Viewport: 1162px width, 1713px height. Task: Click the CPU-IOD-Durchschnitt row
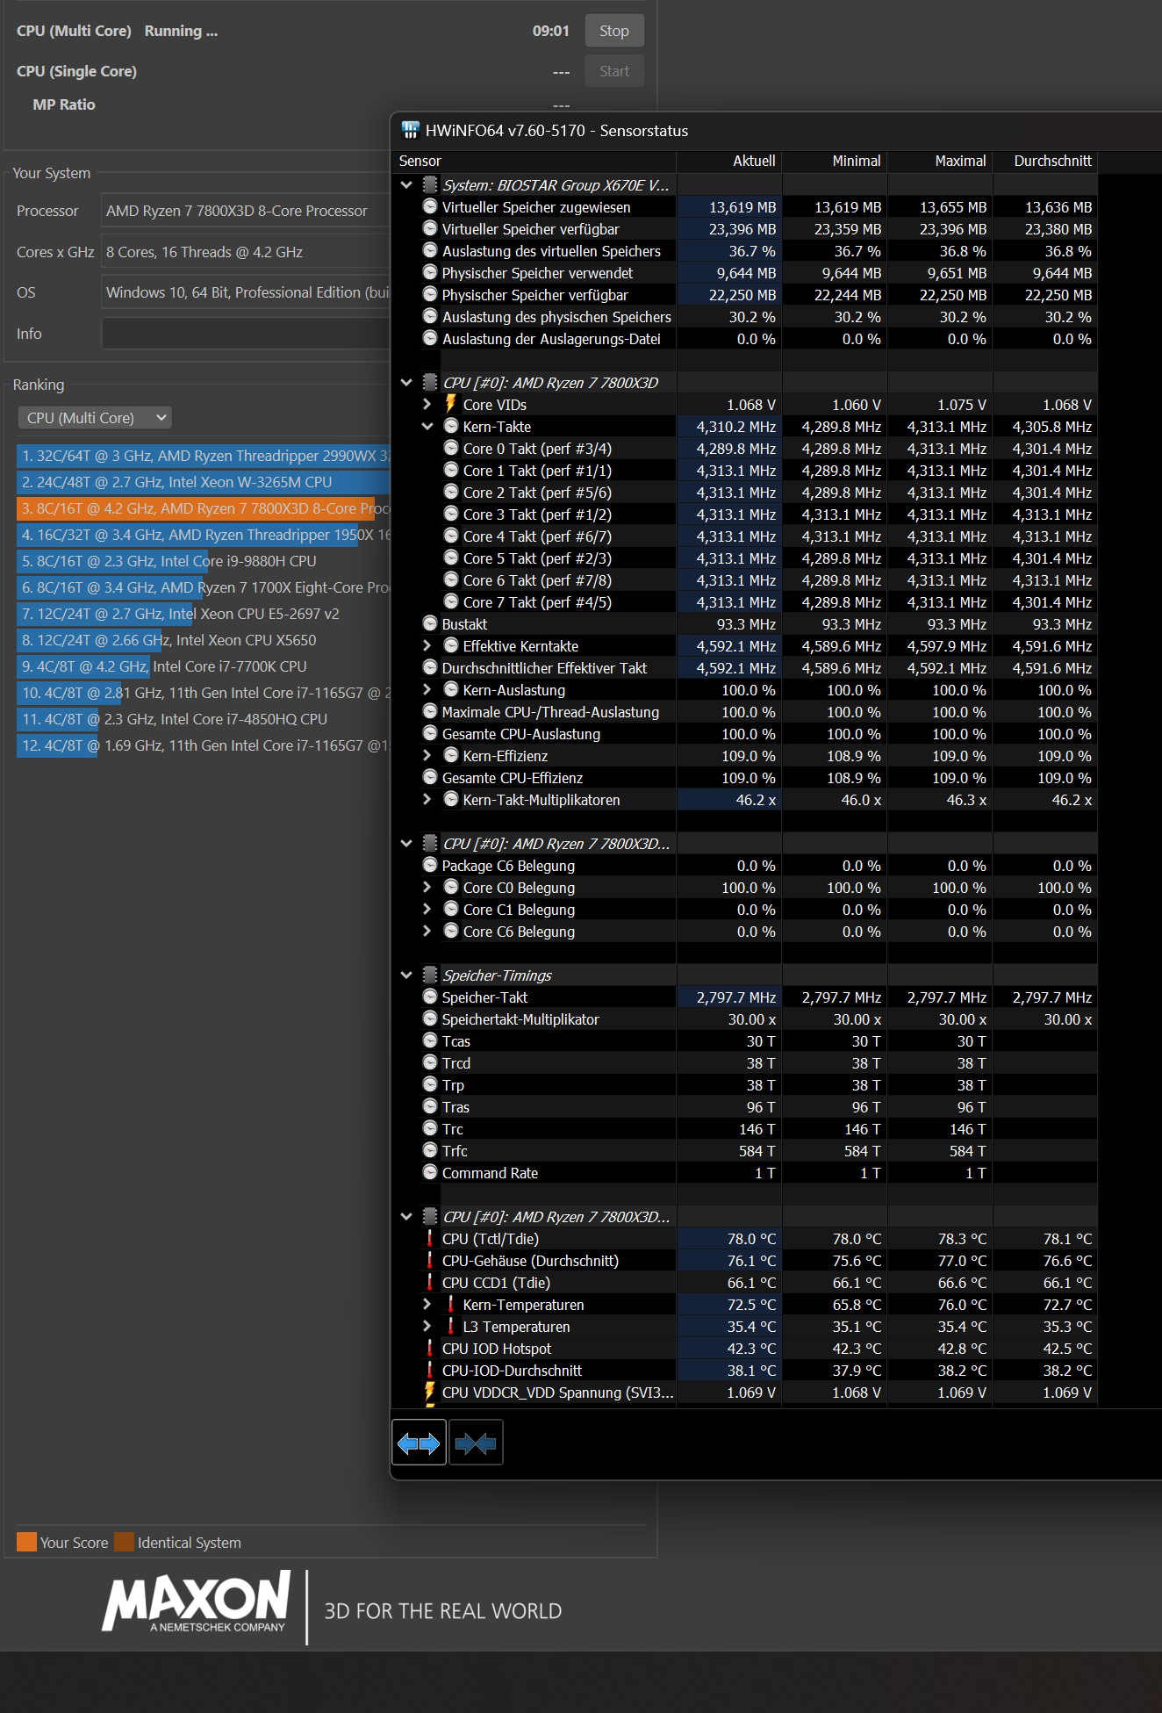click(744, 1370)
